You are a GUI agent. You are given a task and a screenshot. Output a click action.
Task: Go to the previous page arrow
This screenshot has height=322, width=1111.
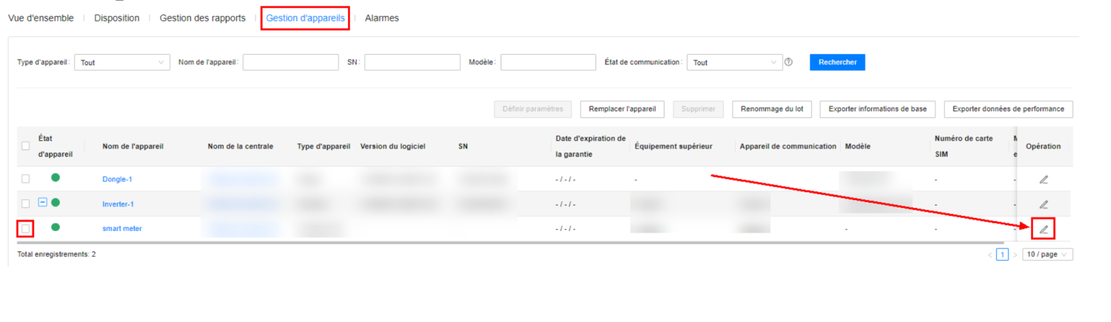990,255
